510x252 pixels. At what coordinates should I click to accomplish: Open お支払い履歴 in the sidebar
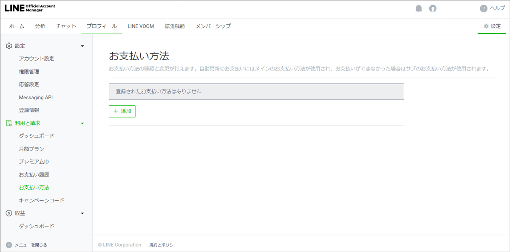click(x=34, y=175)
